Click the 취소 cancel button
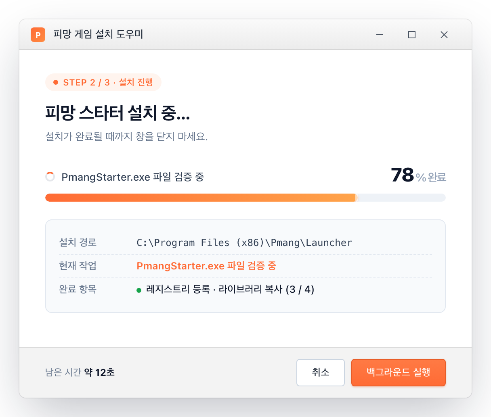 pyautogui.click(x=321, y=373)
